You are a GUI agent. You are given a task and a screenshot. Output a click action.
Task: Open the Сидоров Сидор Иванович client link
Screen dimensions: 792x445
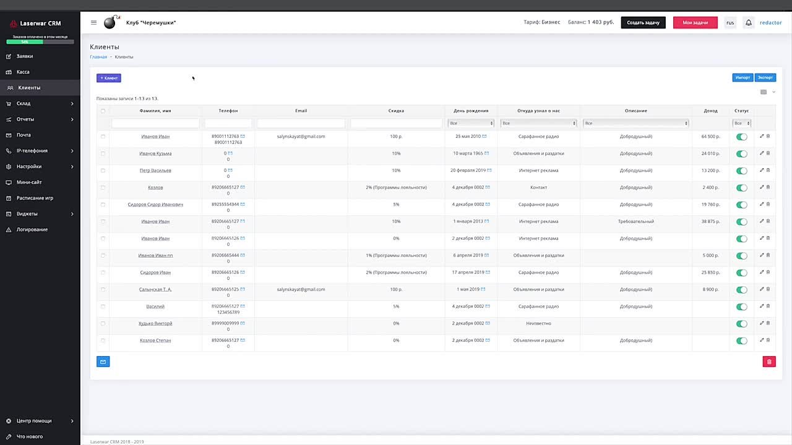(155, 204)
